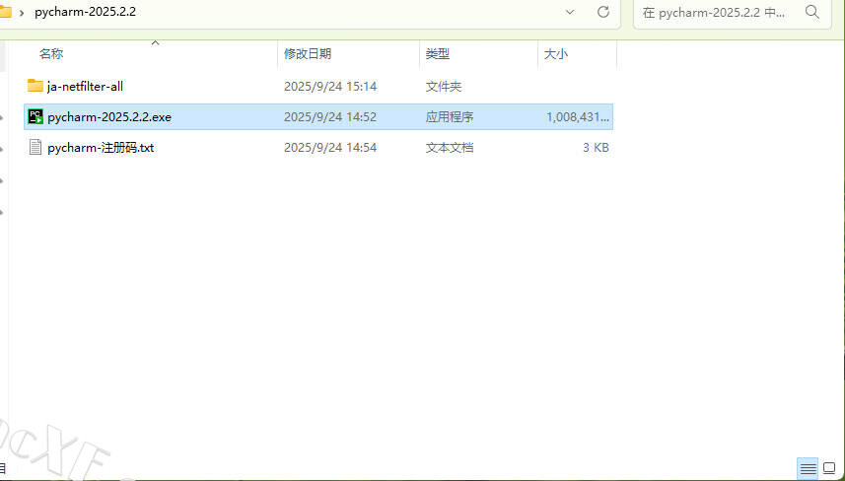Switch to large icons view layout
The width and height of the screenshot is (845, 481).
click(x=830, y=469)
